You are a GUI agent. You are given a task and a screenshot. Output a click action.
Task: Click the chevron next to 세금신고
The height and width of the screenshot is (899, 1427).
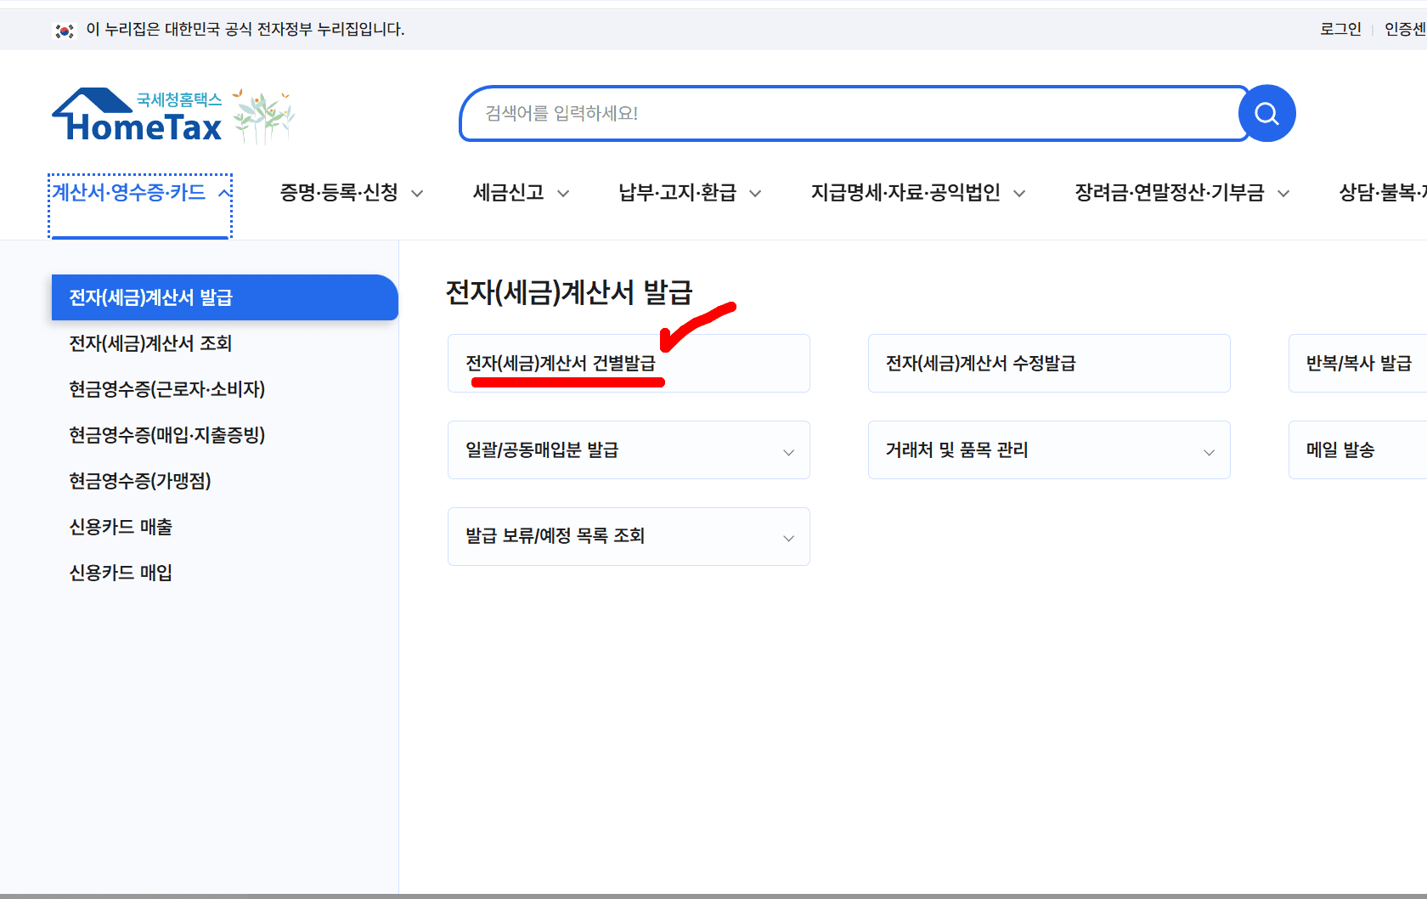point(562,194)
